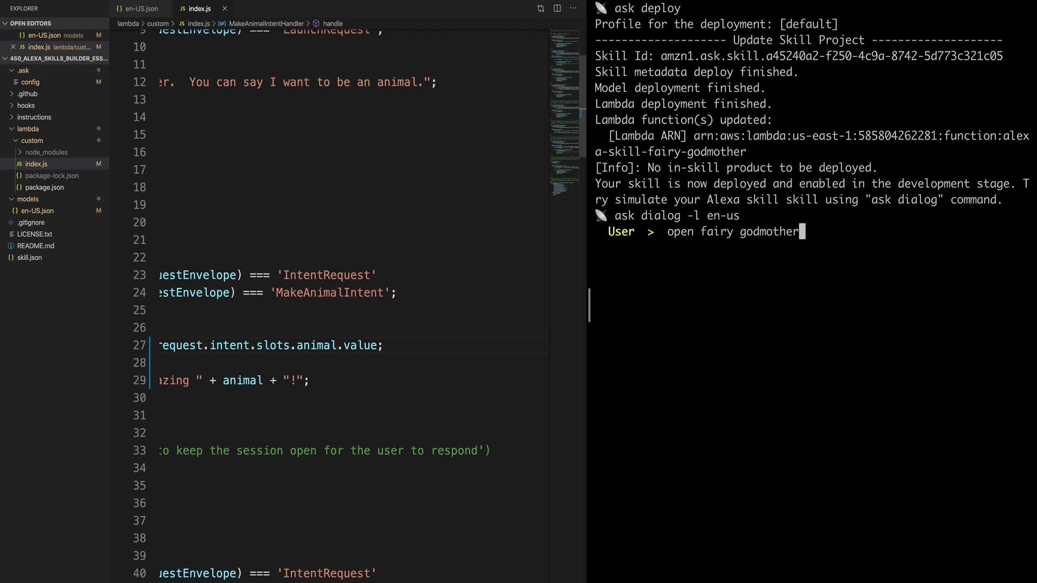This screenshot has width=1037, height=583.
Task: Select the index.js editor tab
Action: click(199, 9)
